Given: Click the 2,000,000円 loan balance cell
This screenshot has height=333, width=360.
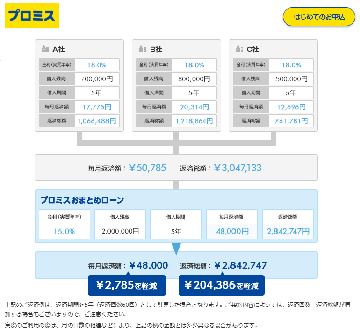Looking at the screenshot, I should [120, 231].
